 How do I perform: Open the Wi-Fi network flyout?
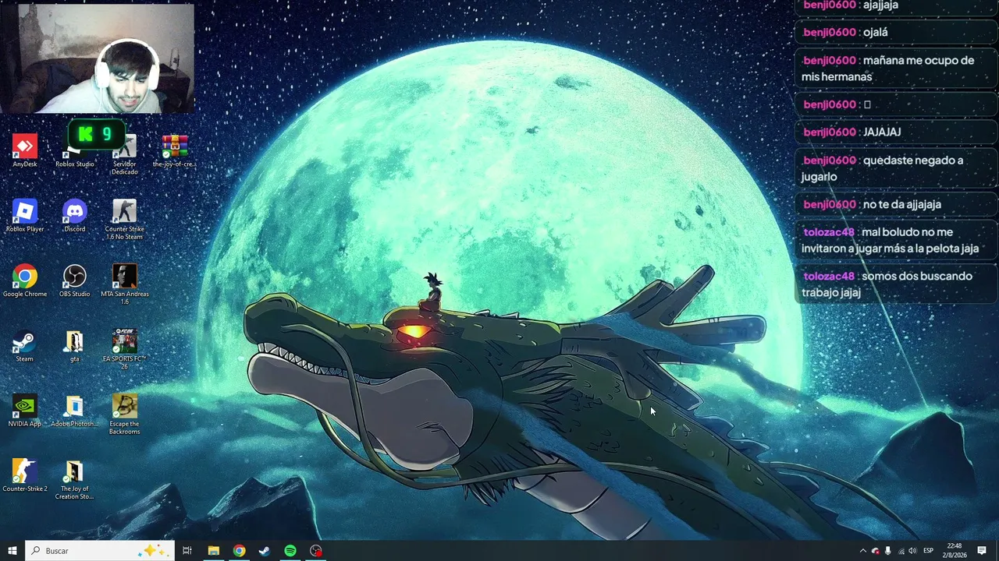[900, 551]
